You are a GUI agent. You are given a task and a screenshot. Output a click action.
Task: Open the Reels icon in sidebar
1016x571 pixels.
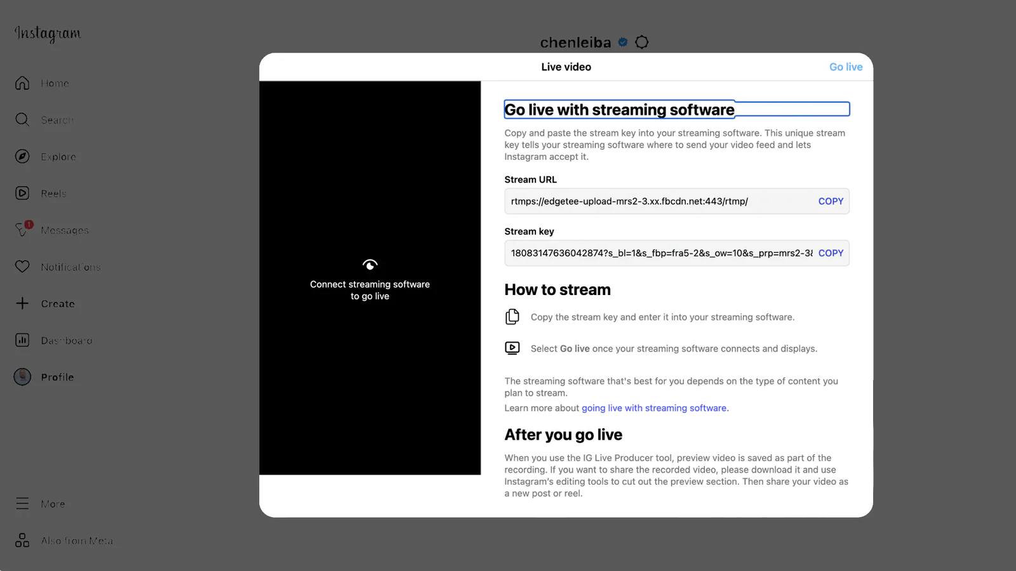click(x=22, y=194)
